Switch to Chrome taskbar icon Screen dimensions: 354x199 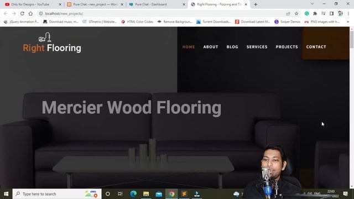pyautogui.click(x=171, y=194)
